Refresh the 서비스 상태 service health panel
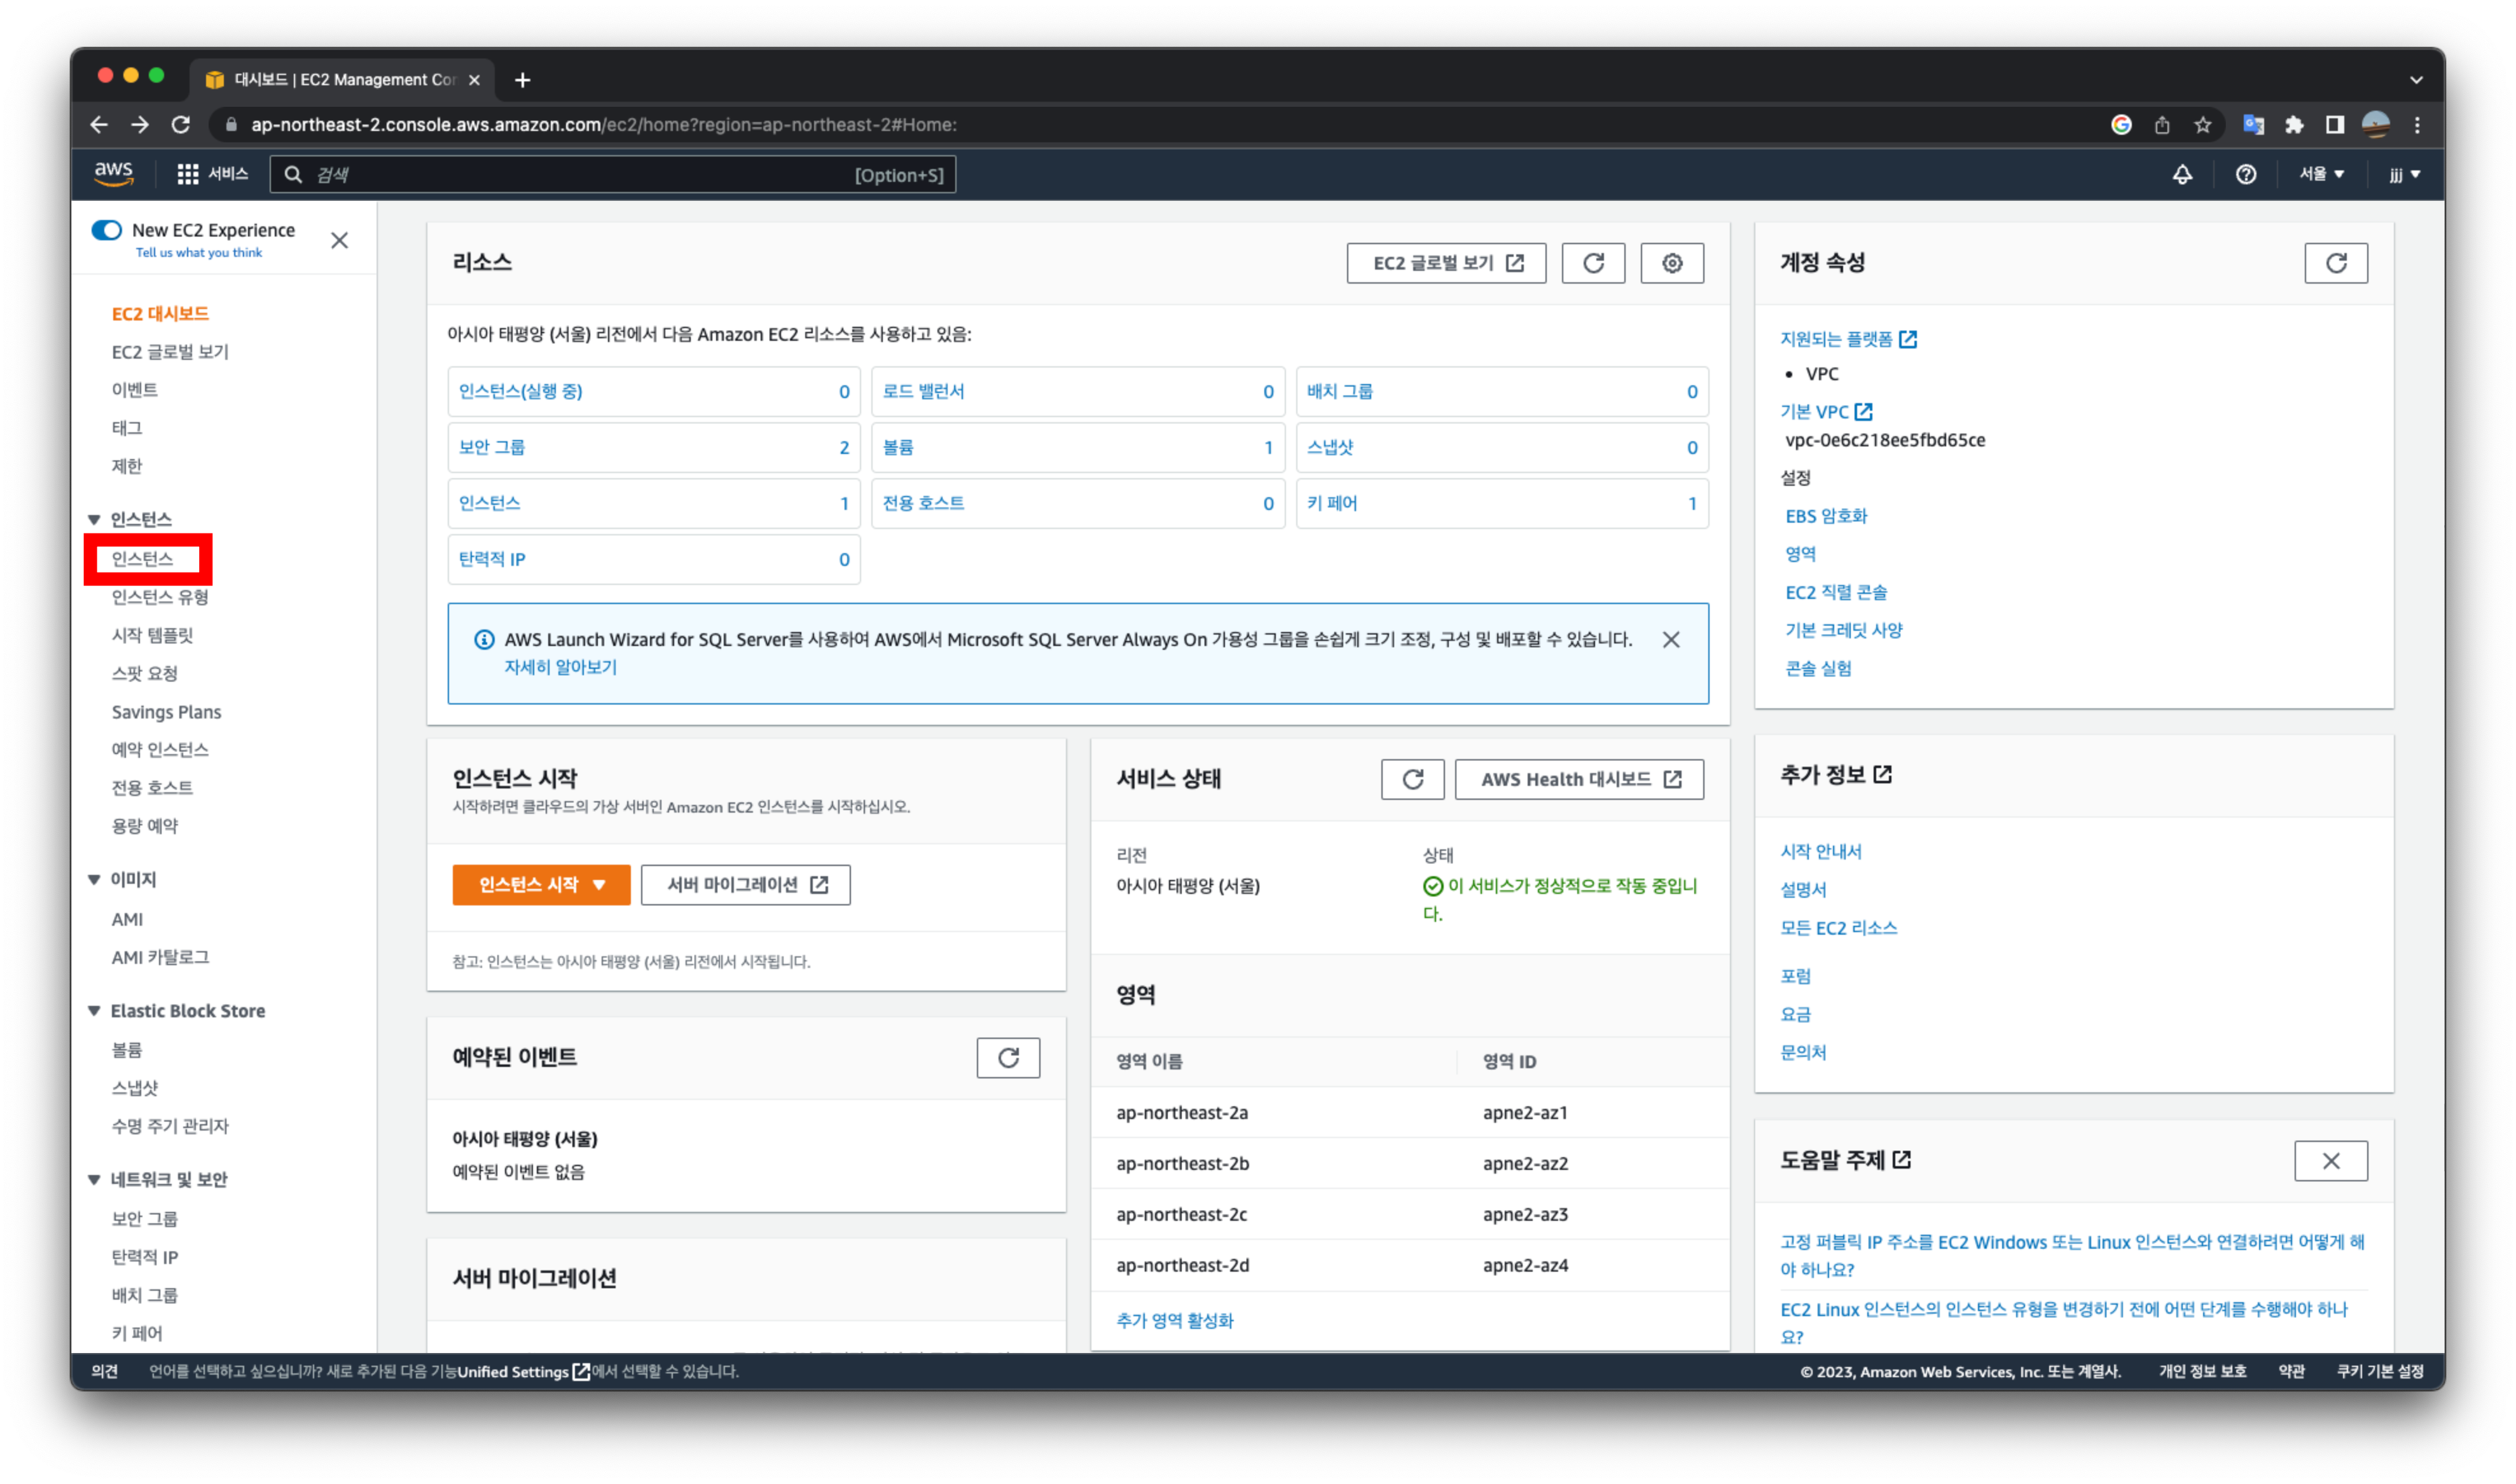The width and height of the screenshot is (2516, 1484). coord(1412,779)
